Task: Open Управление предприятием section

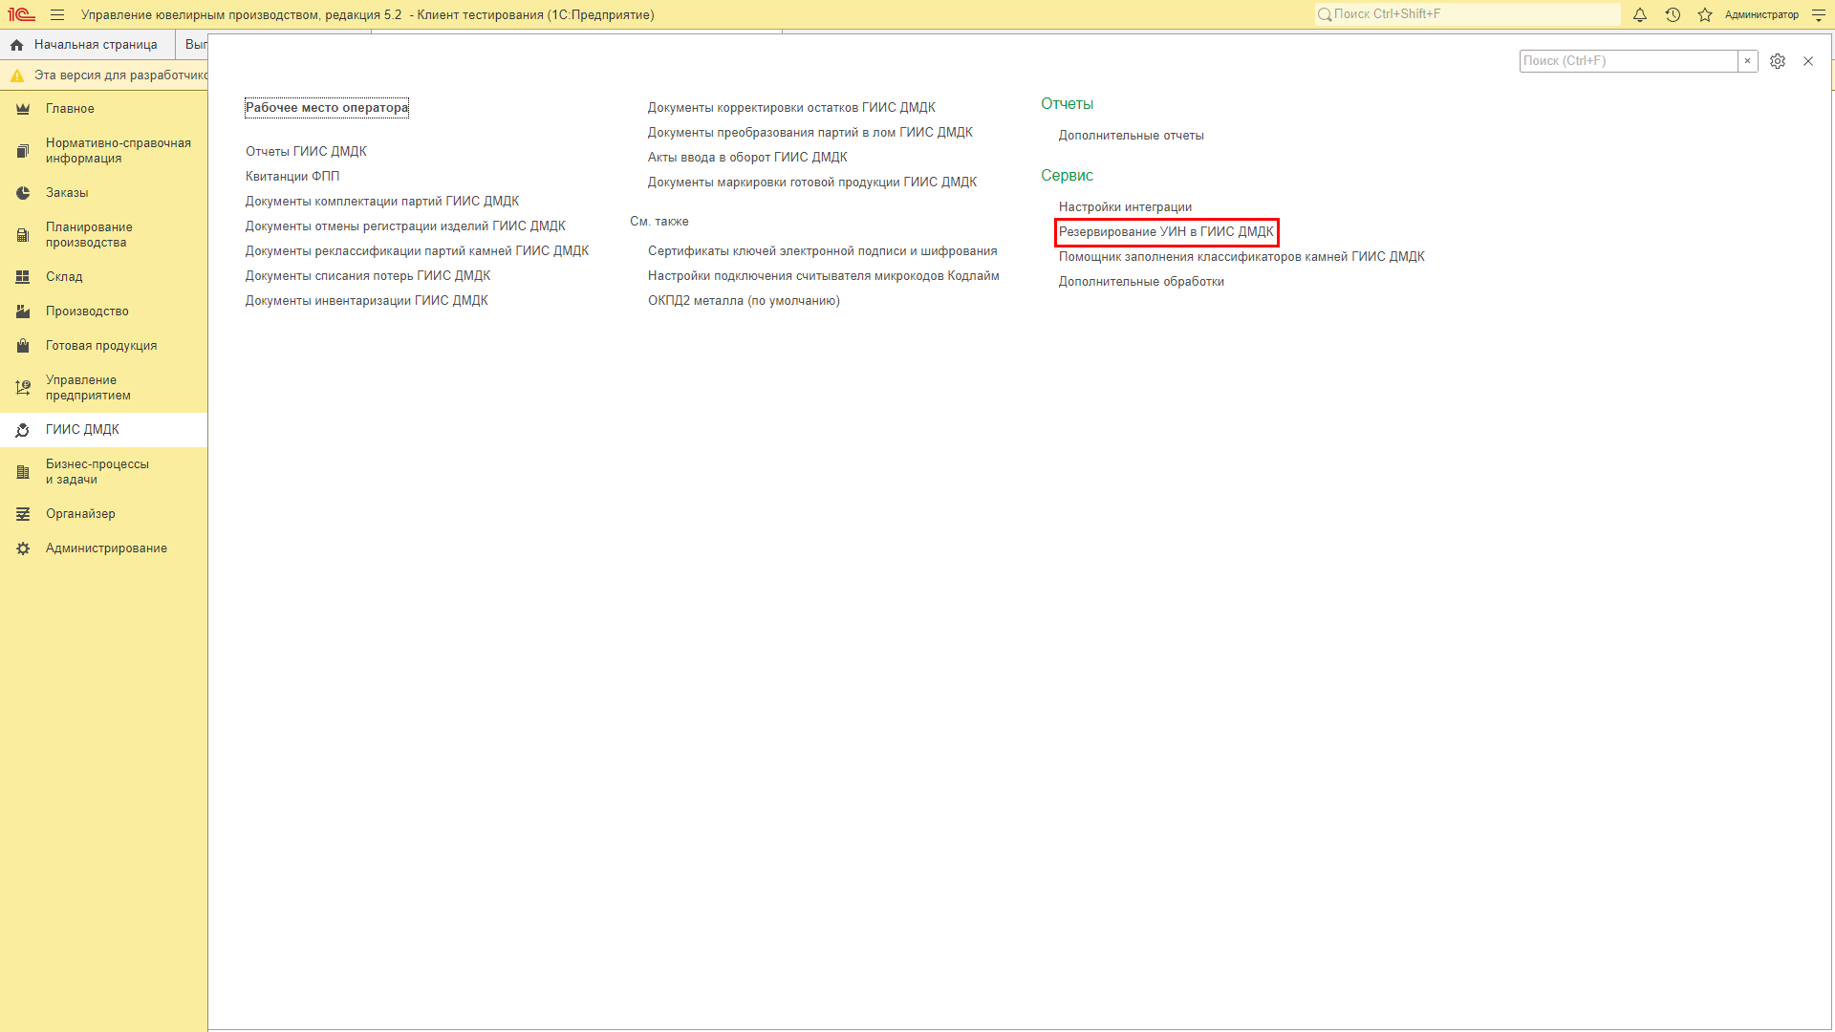Action: [88, 388]
